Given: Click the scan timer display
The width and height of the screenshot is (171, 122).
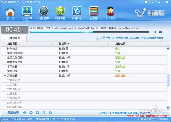Looking at the screenshot, I should pos(15,30).
